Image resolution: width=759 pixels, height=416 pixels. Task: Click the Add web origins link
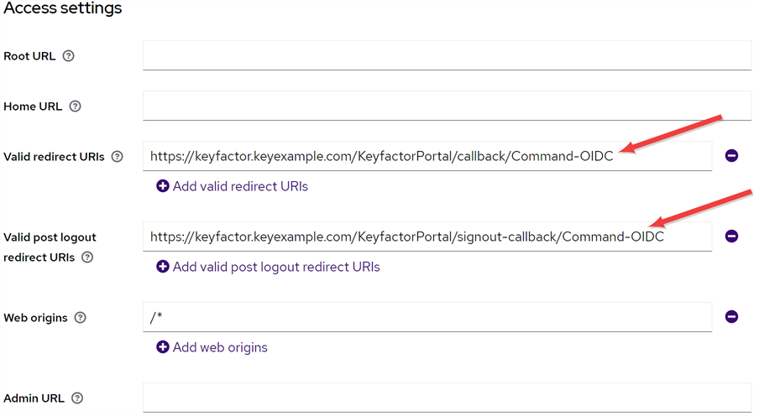(x=219, y=347)
